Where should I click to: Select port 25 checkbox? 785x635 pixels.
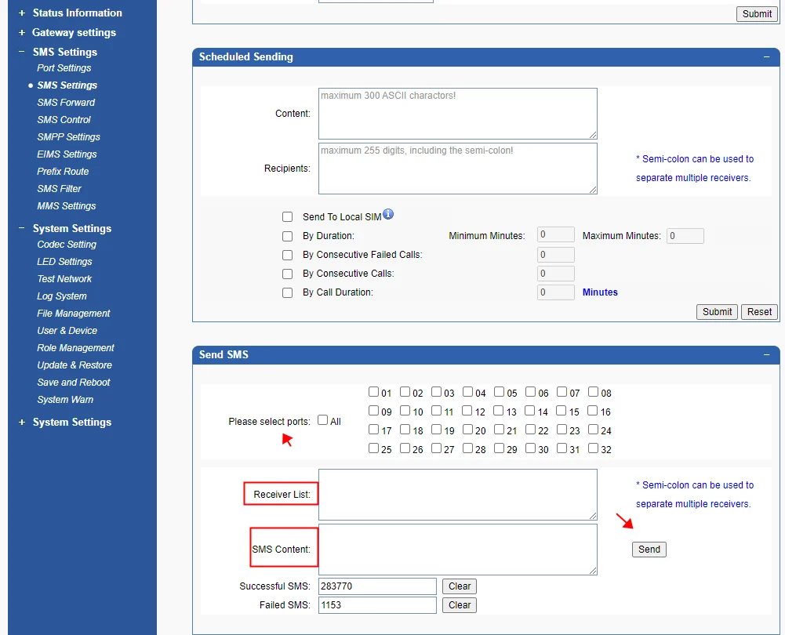[x=373, y=448]
